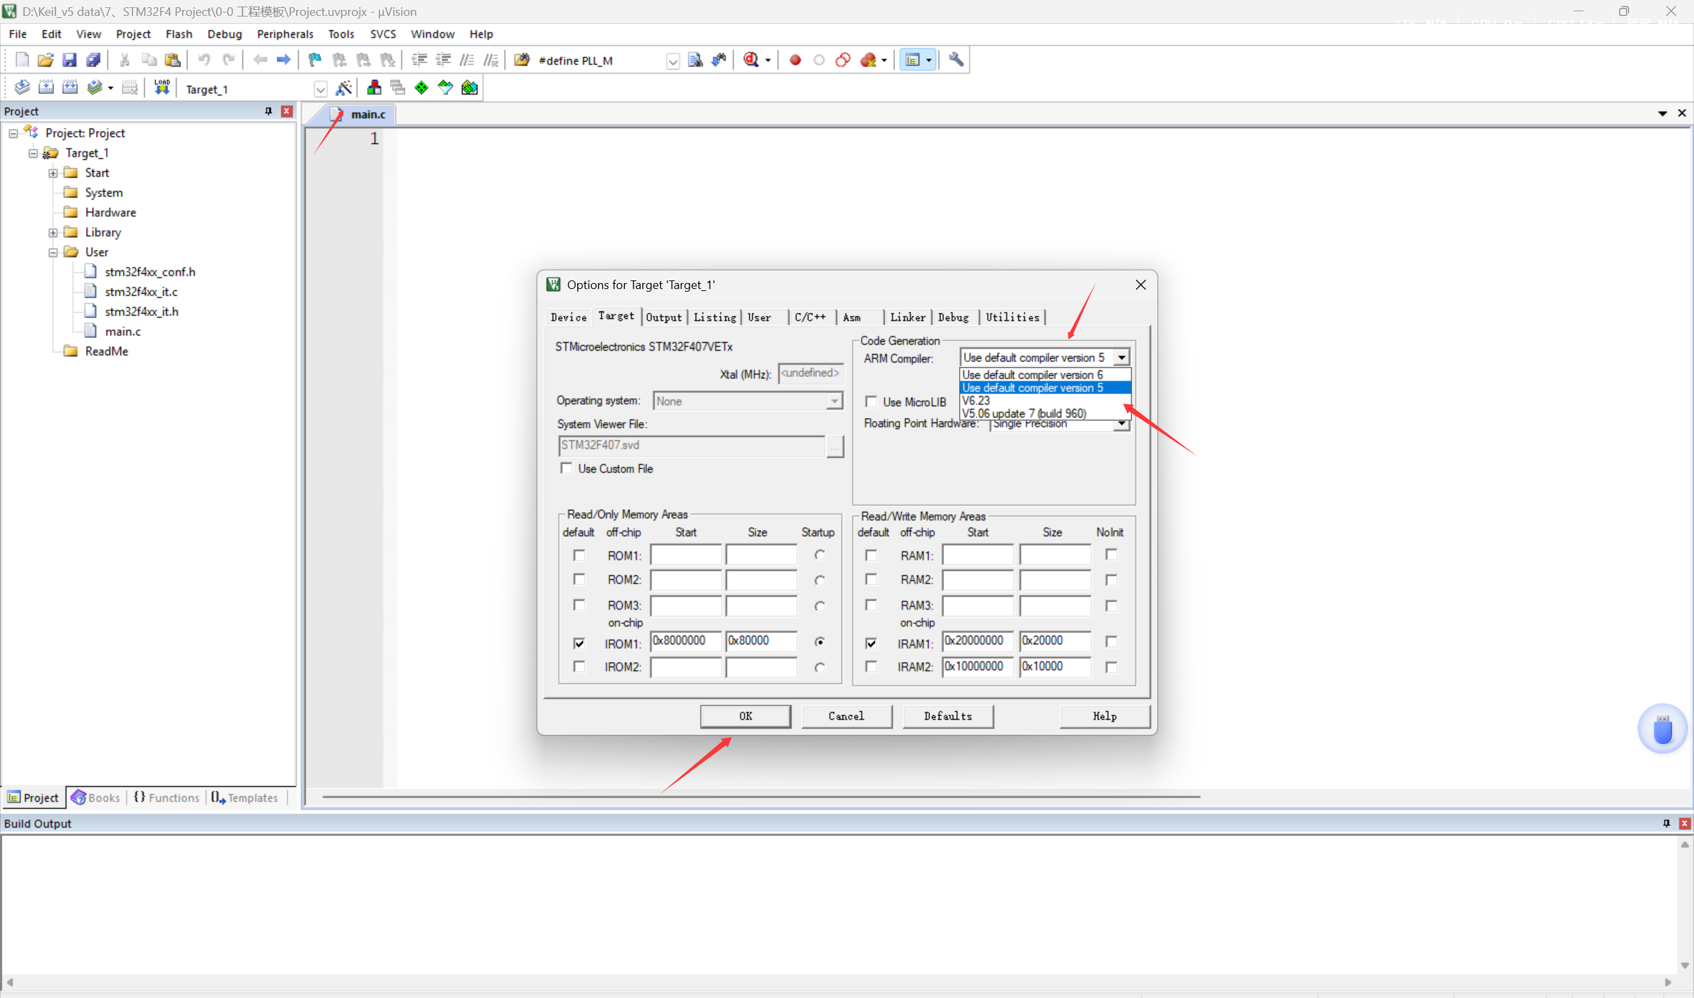Click the IROM1 Start address field
Screen dimensions: 1694x998
[x=684, y=641]
